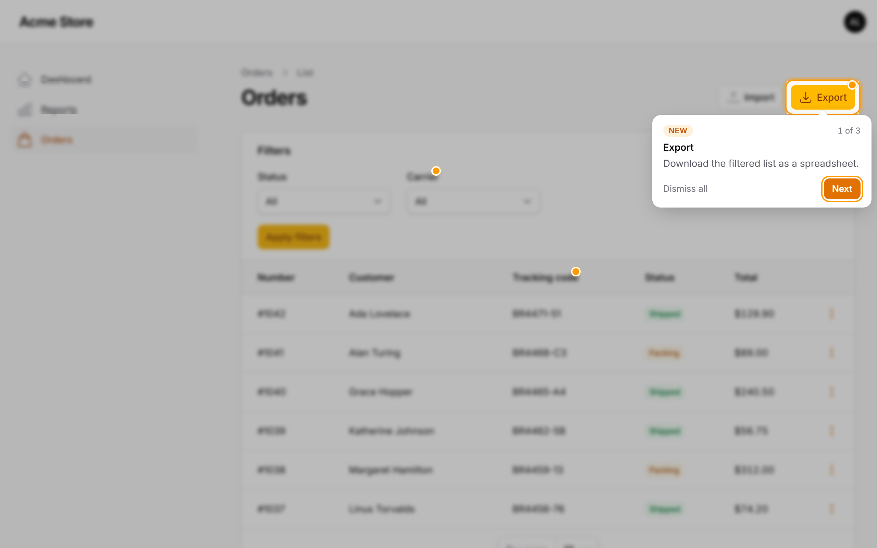The height and width of the screenshot is (548, 877).
Task: Expand the Carrier filter dropdown
Action: 473,201
